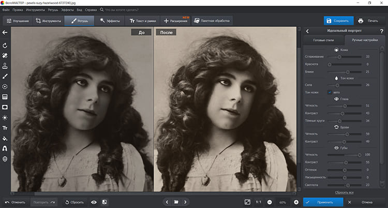Click the Сохранить button
The height and width of the screenshot is (208, 388).
(338, 21)
